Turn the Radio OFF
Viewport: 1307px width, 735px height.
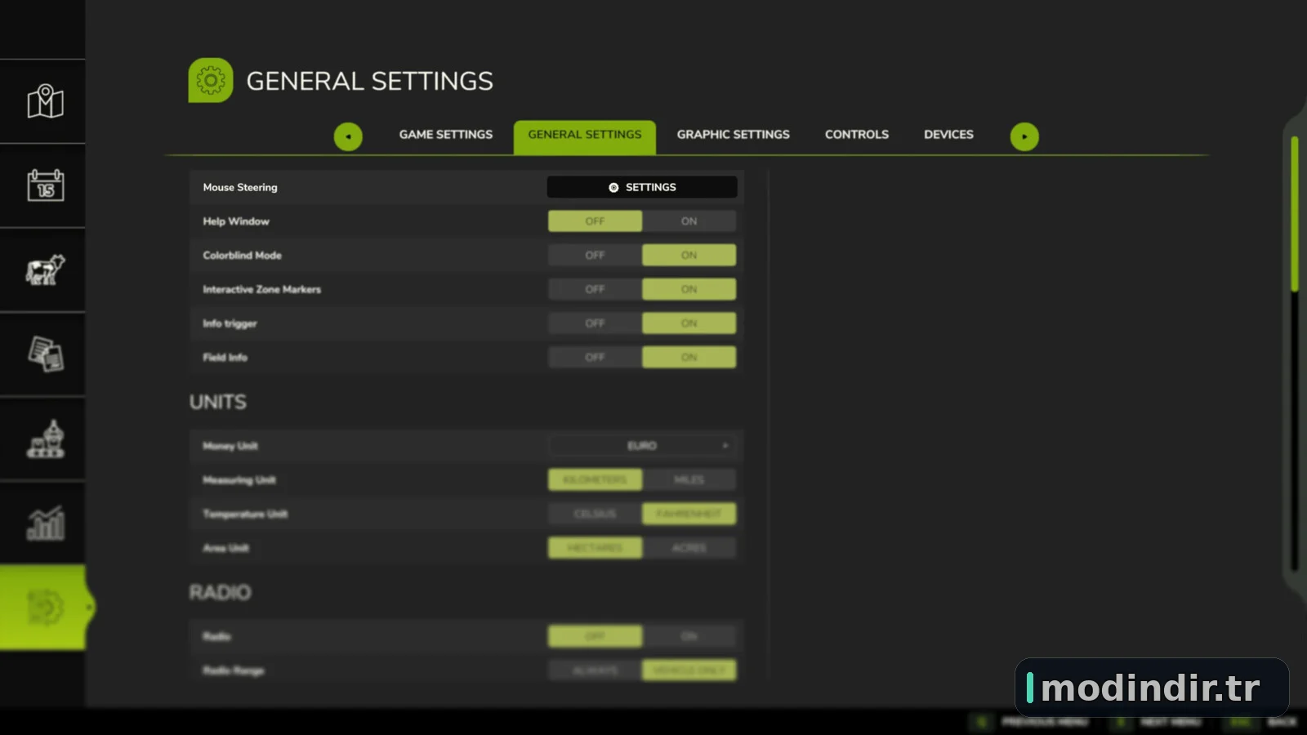pos(595,636)
